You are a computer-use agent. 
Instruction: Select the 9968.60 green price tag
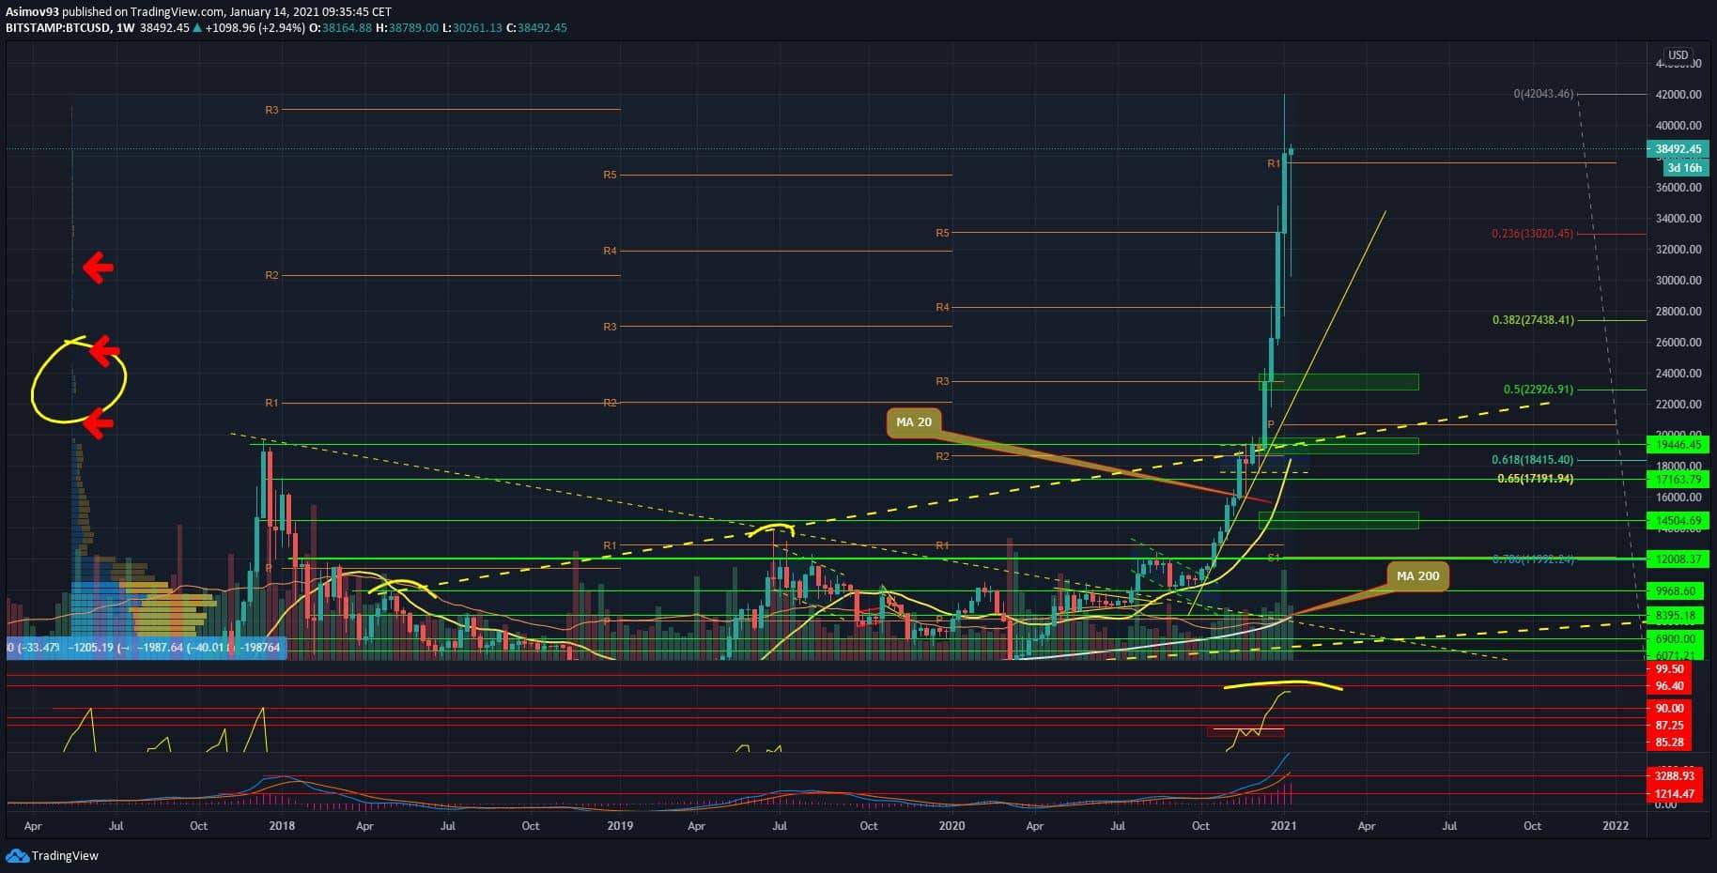pos(1677,591)
